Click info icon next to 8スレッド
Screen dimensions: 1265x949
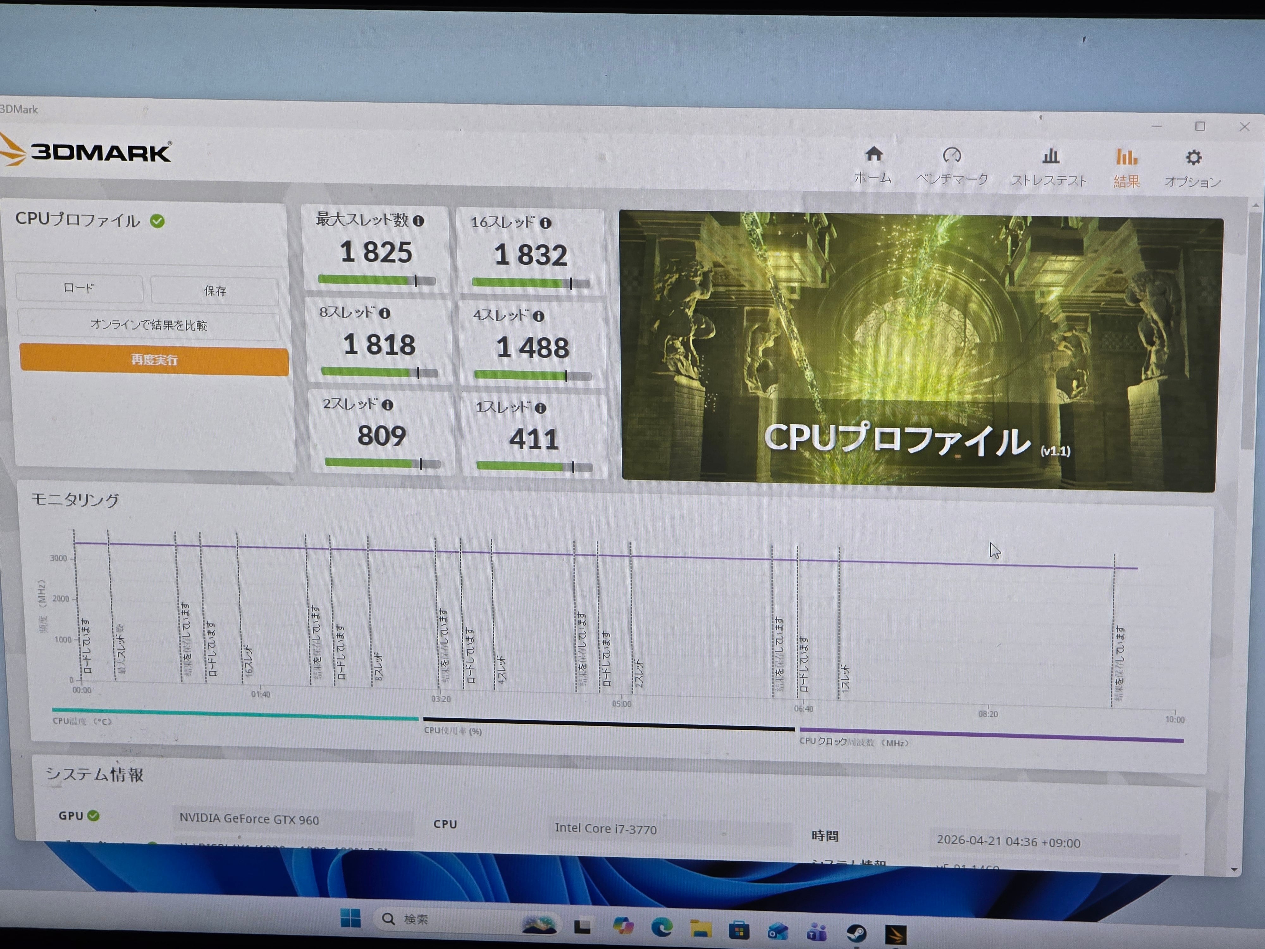coord(385,313)
